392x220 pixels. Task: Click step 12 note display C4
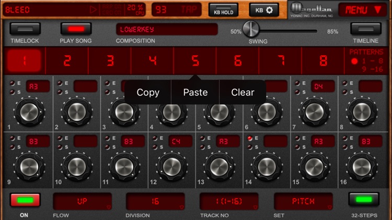180,141
